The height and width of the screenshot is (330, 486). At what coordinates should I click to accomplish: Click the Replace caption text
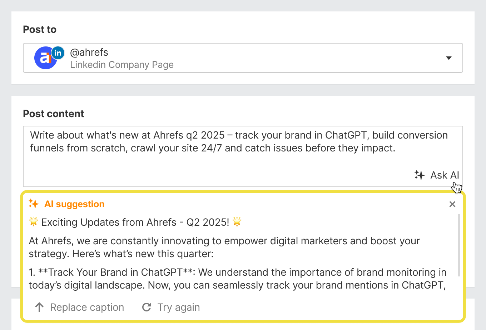(x=87, y=307)
